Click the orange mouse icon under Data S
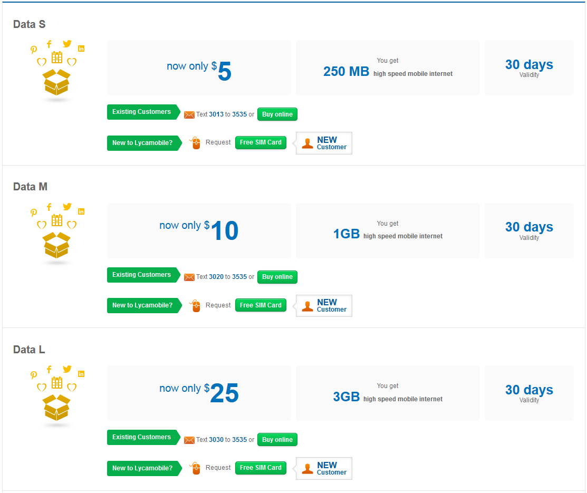This screenshot has width=587, height=493. (195, 142)
